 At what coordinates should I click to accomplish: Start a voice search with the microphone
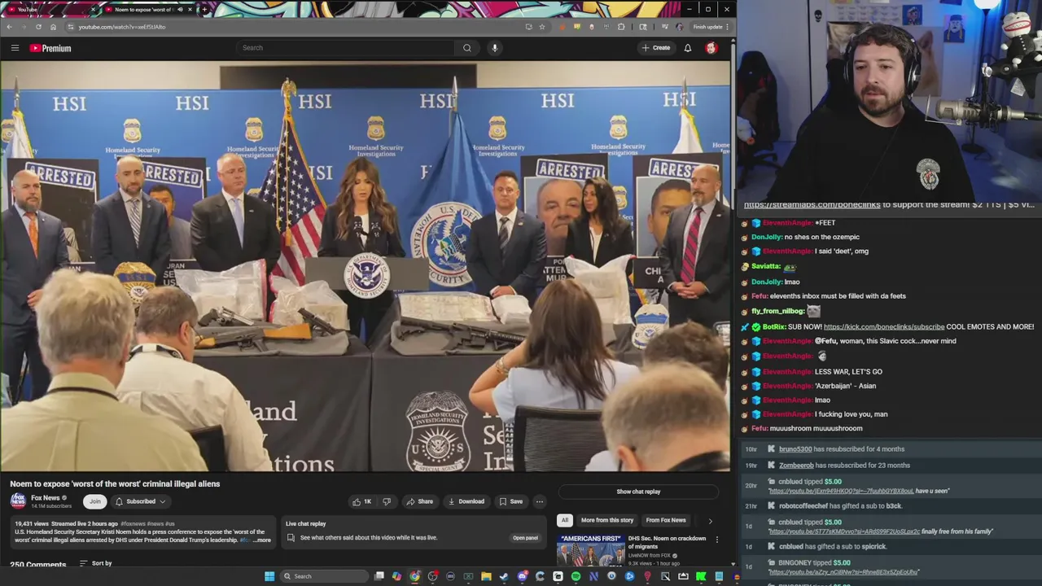coord(494,48)
